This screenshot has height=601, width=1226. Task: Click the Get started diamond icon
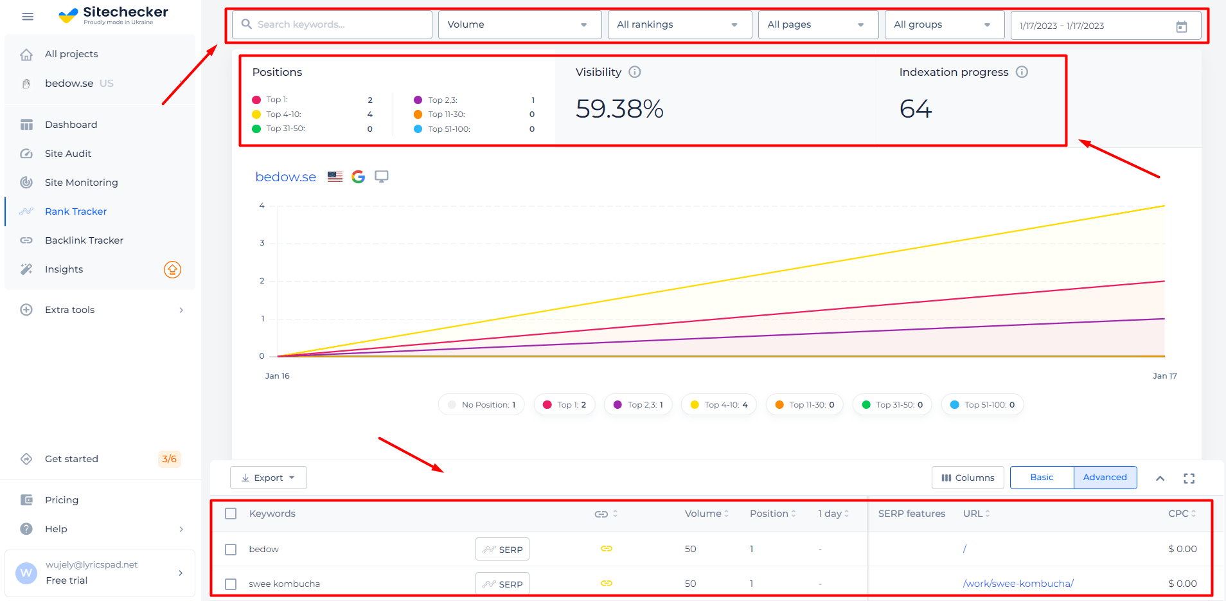[26, 459]
